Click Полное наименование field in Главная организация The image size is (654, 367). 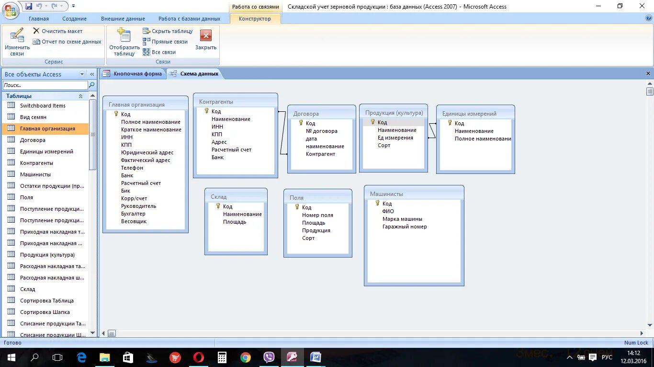click(151, 122)
